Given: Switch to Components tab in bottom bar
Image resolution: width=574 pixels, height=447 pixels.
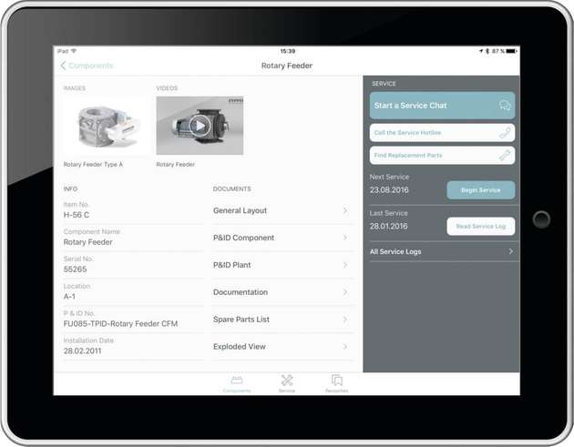Looking at the screenshot, I should pos(237,383).
